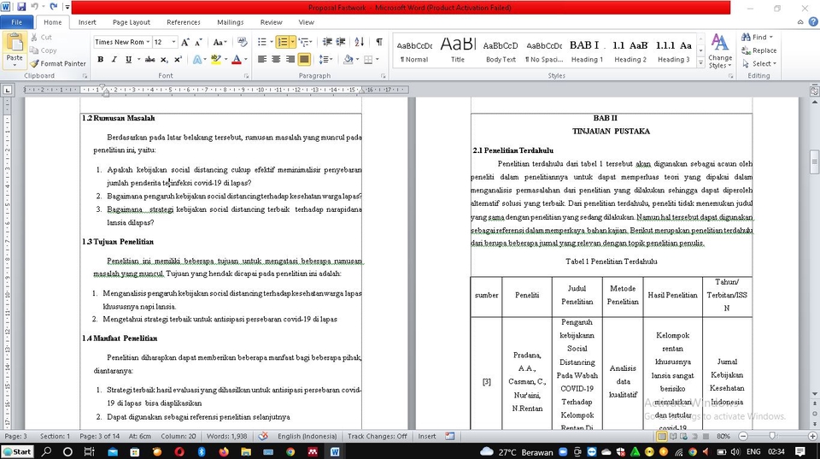
Task: Click the Words: 1,938 count
Action: point(227,436)
